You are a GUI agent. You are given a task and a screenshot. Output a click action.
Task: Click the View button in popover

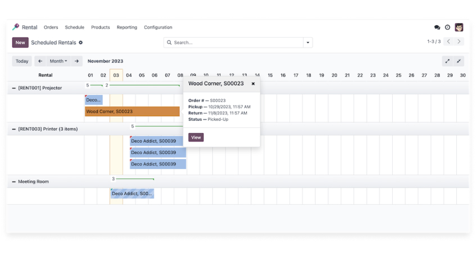pyautogui.click(x=196, y=137)
